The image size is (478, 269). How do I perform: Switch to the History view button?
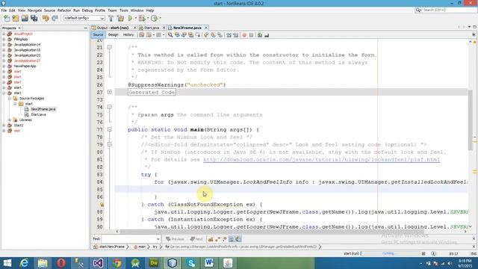click(x=128, y=35)
